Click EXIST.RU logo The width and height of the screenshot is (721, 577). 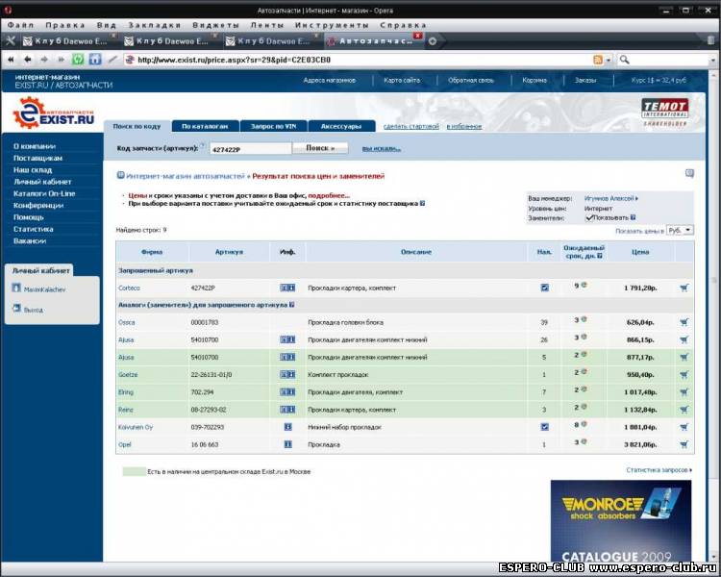(x=53, y=113)
